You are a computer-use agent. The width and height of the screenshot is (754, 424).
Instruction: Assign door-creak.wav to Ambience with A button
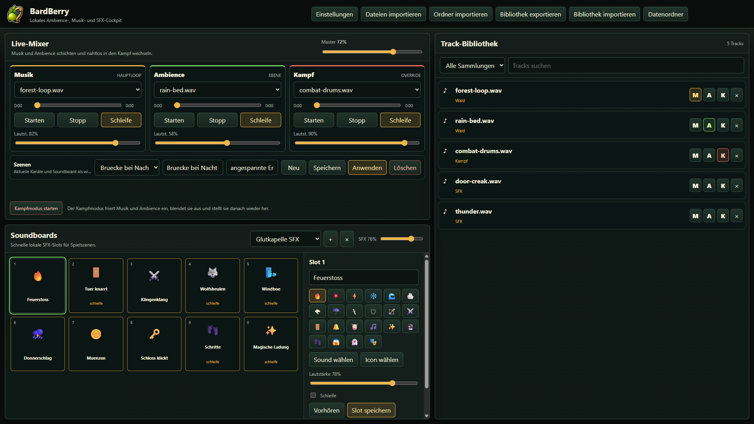point(709,186)
